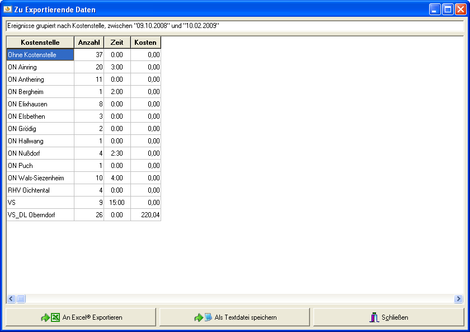Select the Ohne Kostenstelle row
Screen dimensions: 470x332
pyautogui.click(x=40, y=55)
